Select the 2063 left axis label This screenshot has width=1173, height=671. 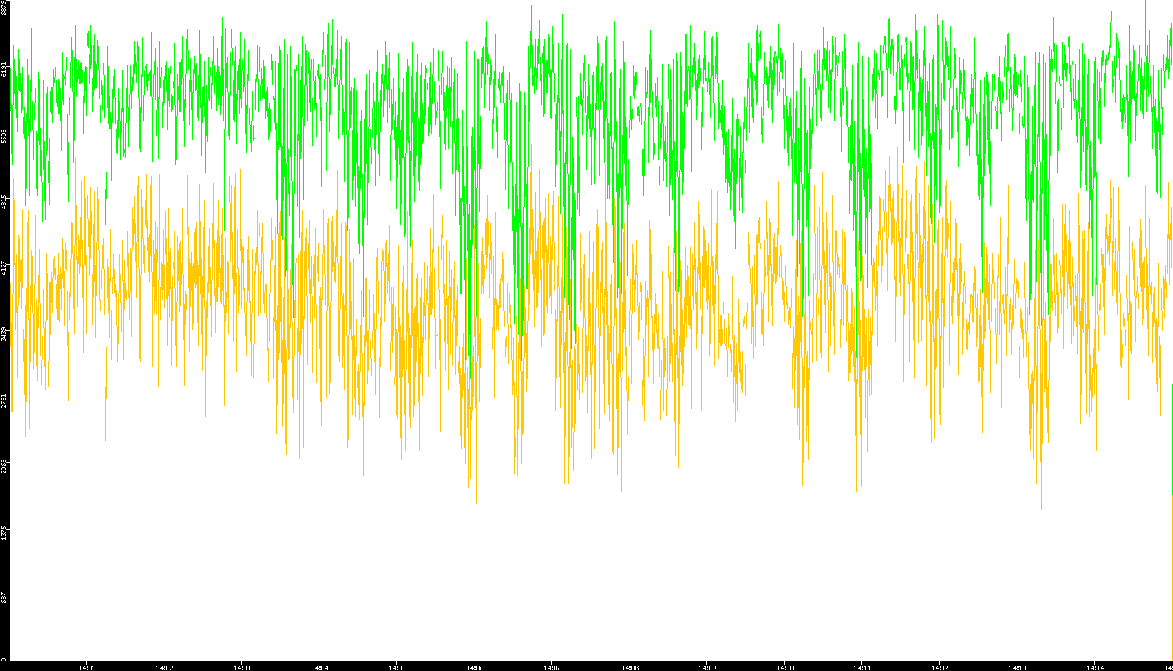coord(5,466)
